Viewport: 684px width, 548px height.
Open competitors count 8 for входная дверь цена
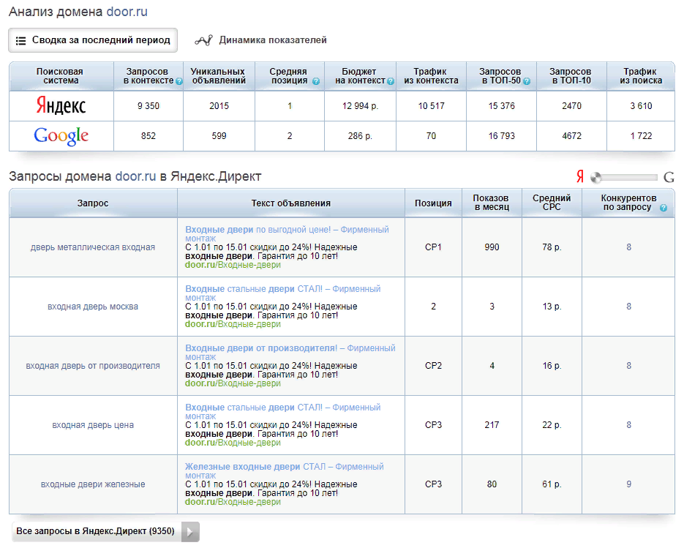pyautogui.click(x=628, y=425)
